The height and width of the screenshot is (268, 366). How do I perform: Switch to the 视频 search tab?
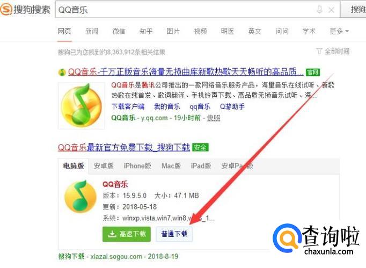coord(200,31)
